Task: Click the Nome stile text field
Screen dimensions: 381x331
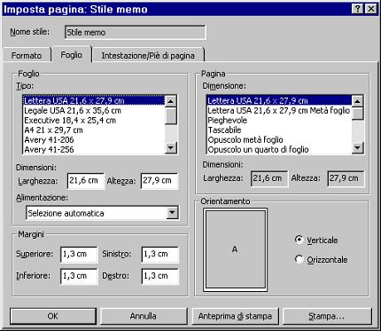Action: 135,32
